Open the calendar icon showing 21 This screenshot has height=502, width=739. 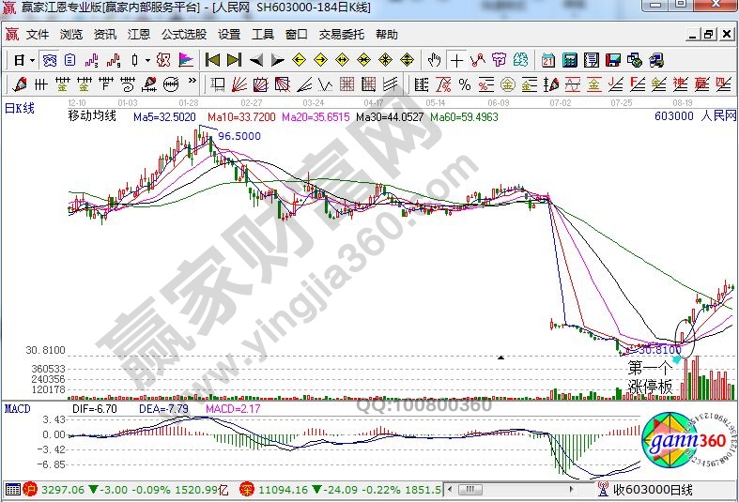pyautogui.click(x=548, y=60)
